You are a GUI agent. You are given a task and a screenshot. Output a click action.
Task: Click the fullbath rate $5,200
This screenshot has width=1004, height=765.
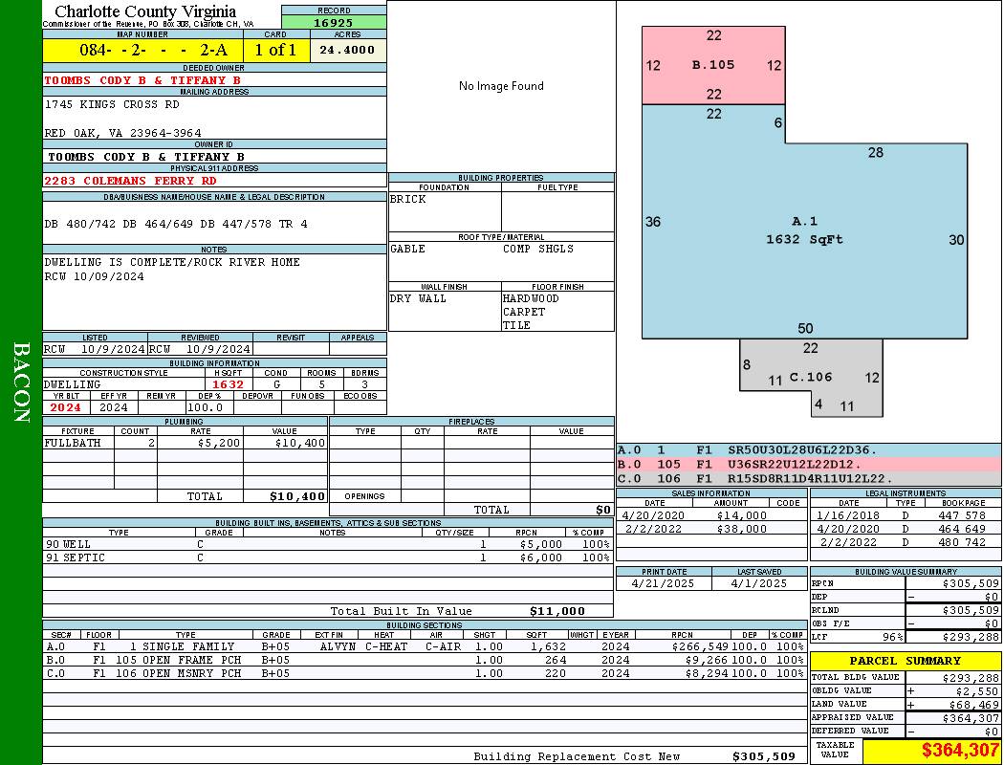219,443
